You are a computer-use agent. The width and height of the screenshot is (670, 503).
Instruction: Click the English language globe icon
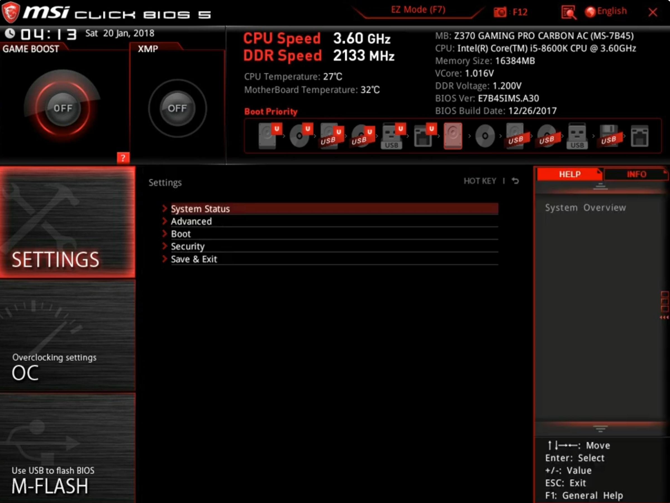point(590,12)
